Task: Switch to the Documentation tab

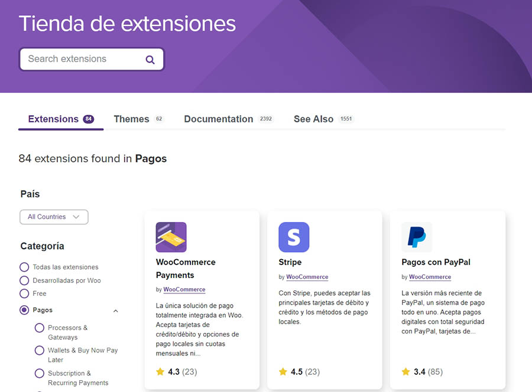Action: pos(218,119)
